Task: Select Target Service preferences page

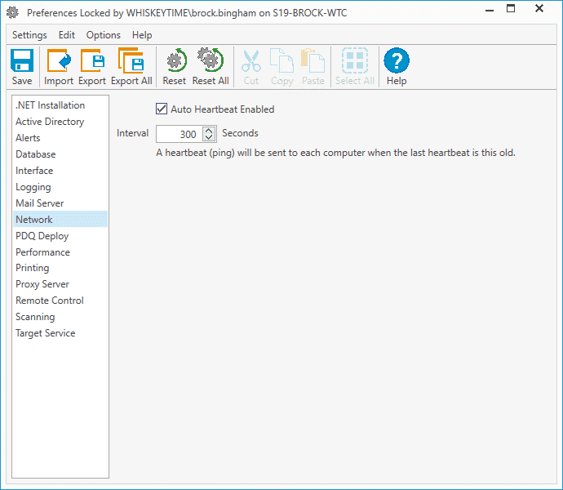Action: pyautogui.click(x=60, y=333)
